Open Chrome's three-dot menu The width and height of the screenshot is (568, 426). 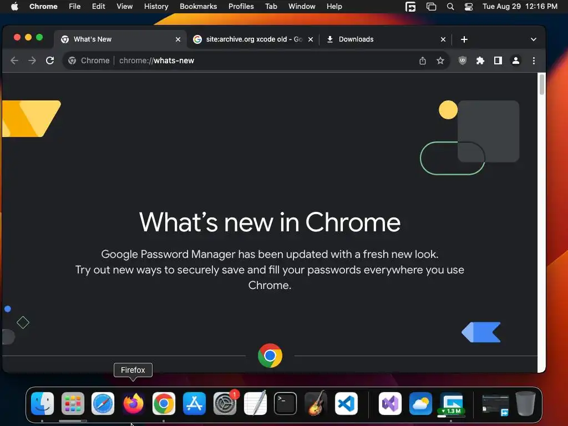point(534,60)
